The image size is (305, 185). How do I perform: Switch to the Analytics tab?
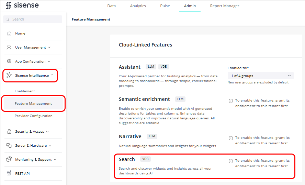(138, 6)
